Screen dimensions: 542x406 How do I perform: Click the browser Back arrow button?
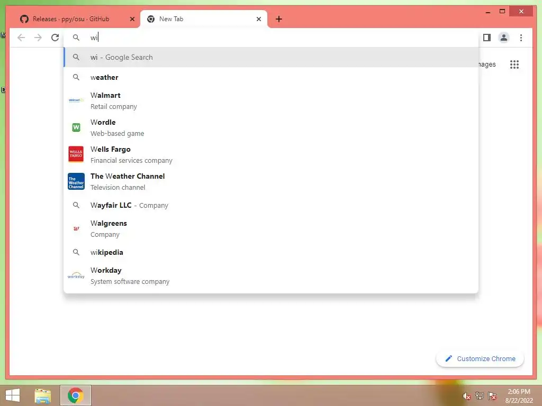click(21, 38)
